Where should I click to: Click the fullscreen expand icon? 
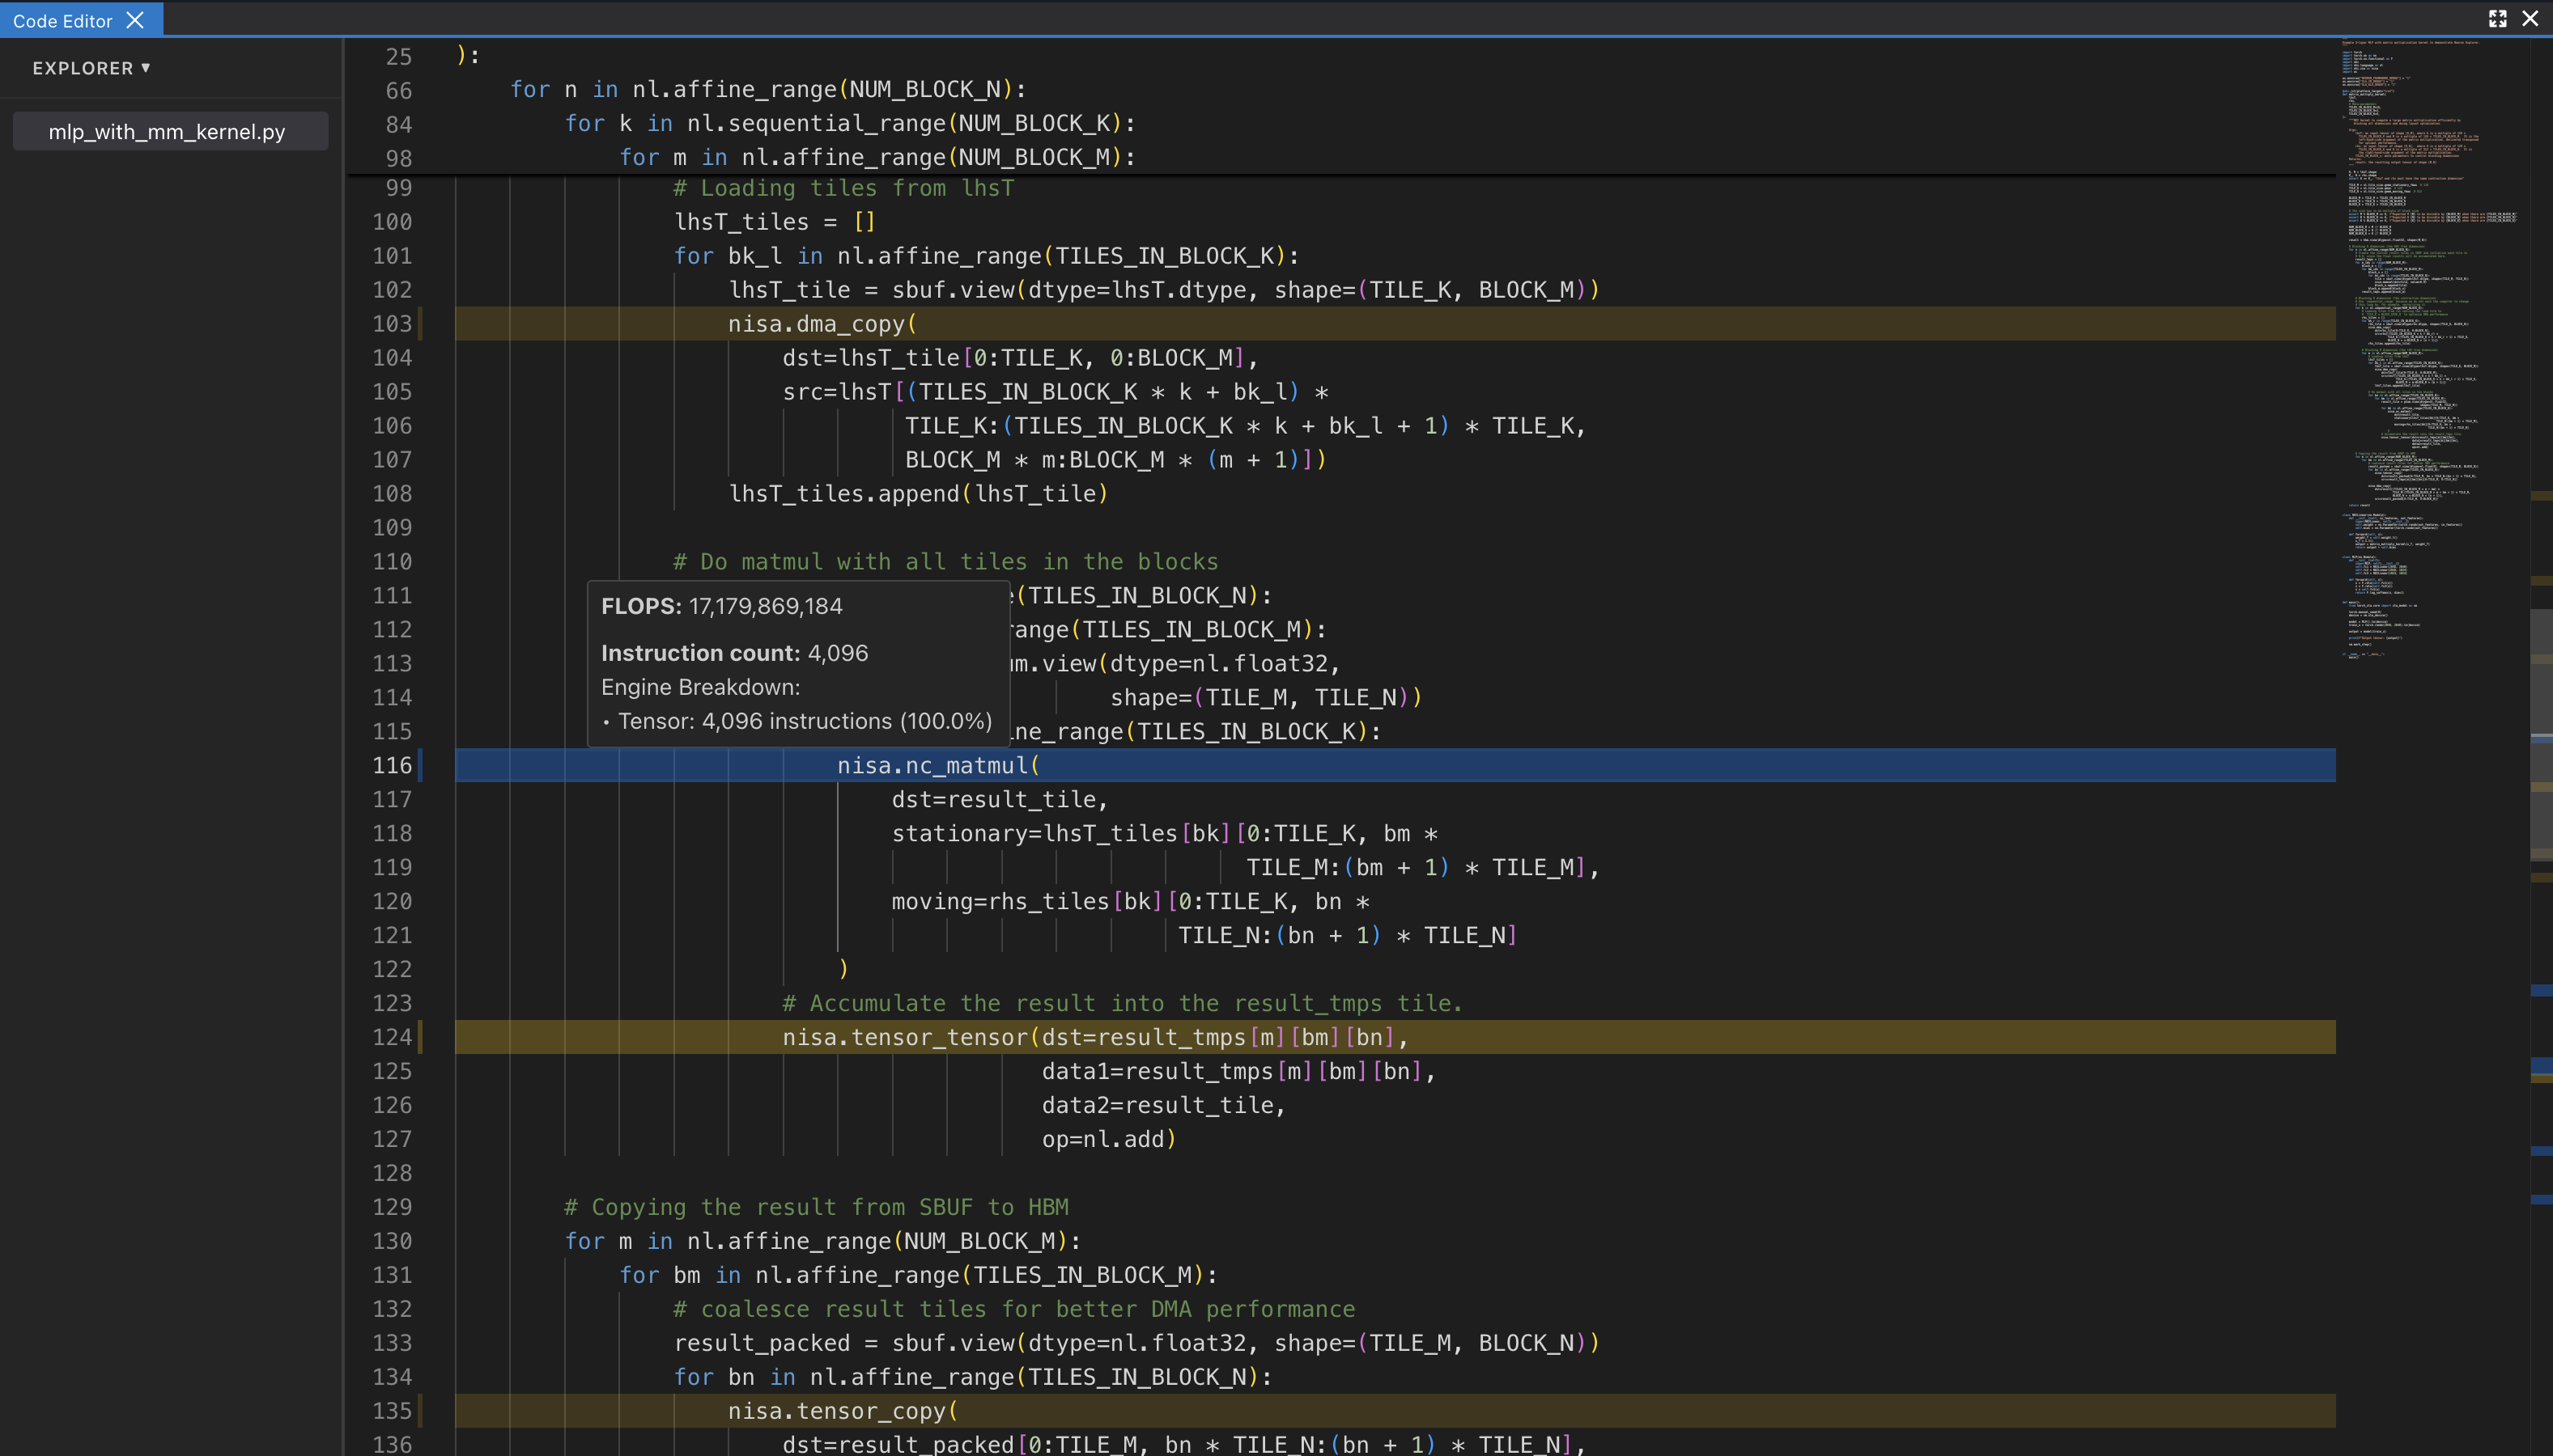(x=2497, y=17)
